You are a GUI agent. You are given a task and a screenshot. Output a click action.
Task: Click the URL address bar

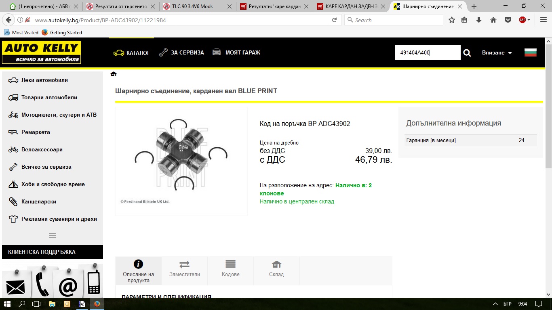[x=178, y=20]
